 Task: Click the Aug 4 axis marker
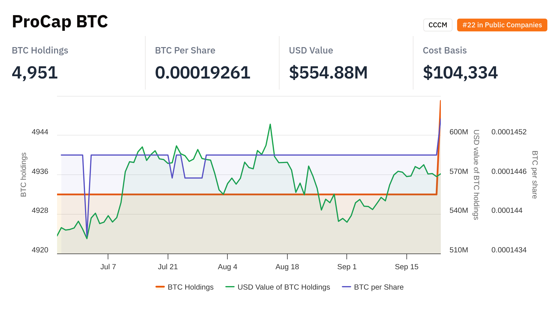pyautogui.click(x=227, y=267)
